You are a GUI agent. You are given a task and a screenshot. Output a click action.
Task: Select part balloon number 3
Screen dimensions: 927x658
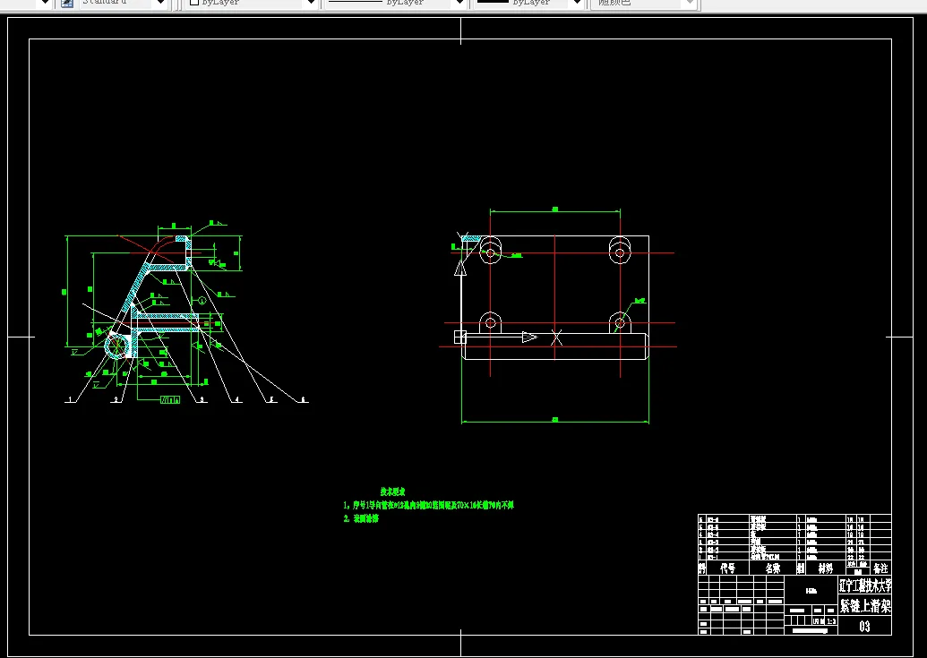coord(202,400)
